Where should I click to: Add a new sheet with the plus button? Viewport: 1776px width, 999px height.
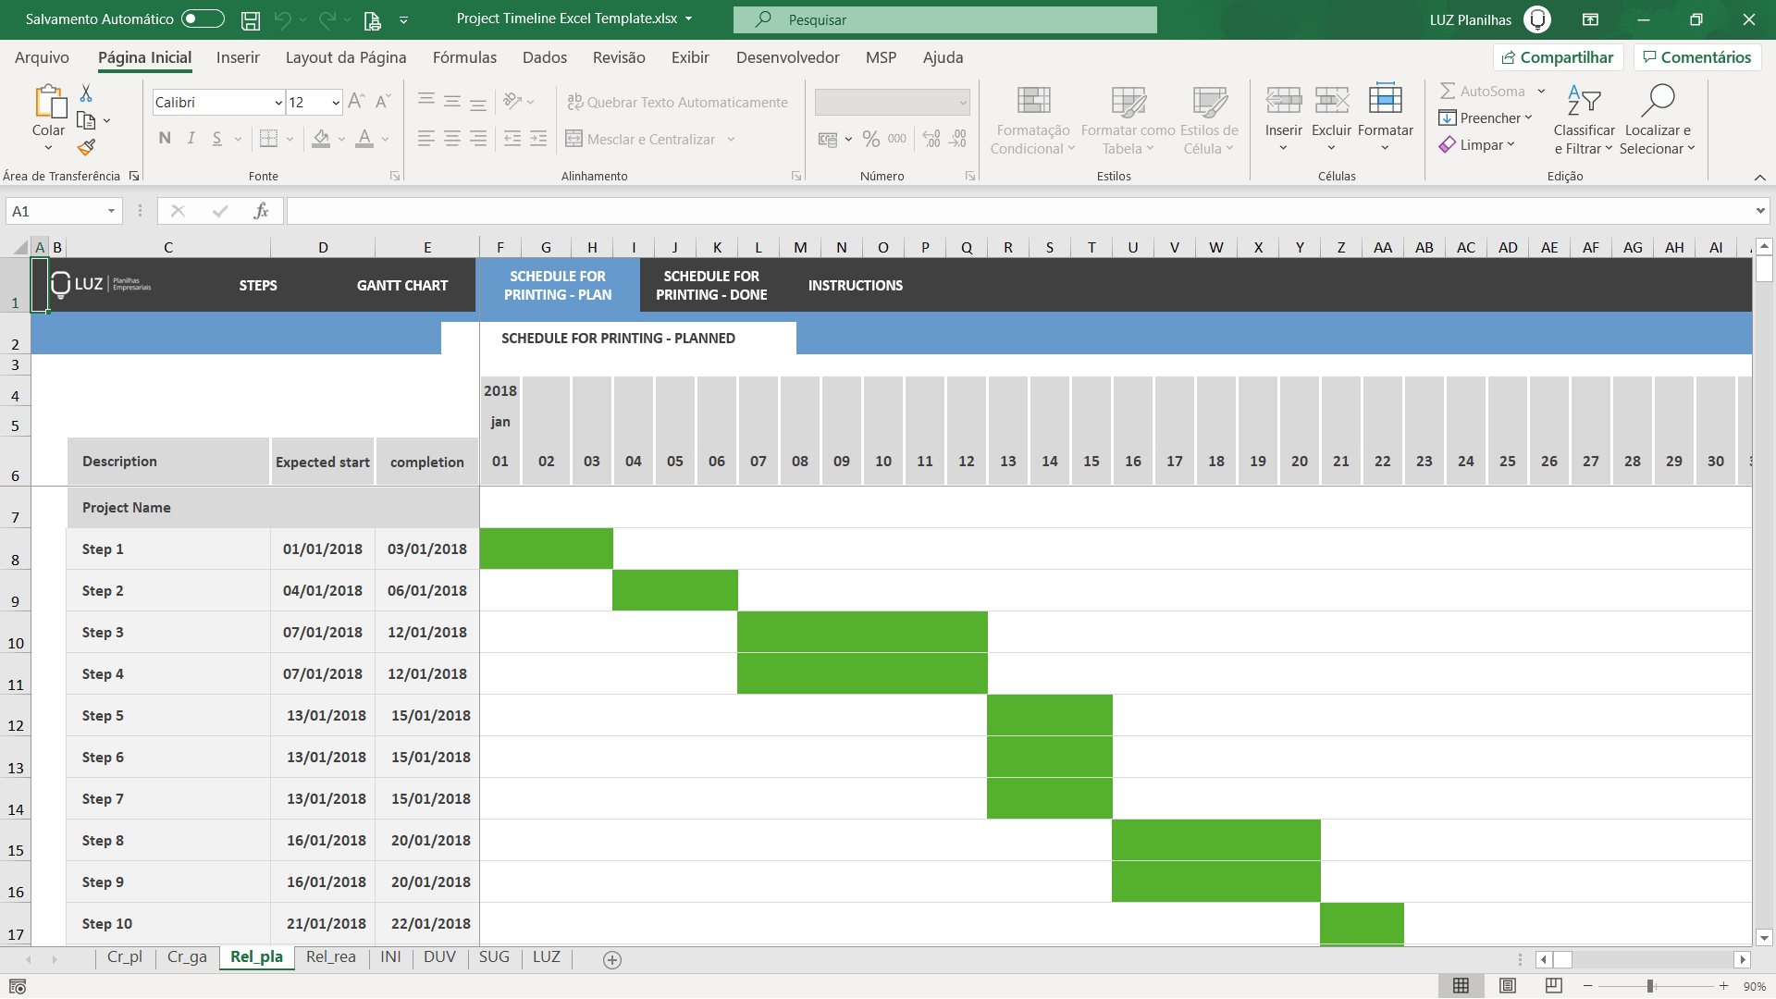point(611,959)
